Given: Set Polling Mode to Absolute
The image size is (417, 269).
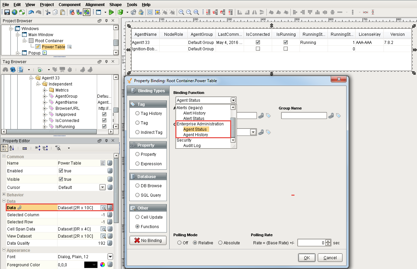Looking at the screenshot, I should [220, 243].
